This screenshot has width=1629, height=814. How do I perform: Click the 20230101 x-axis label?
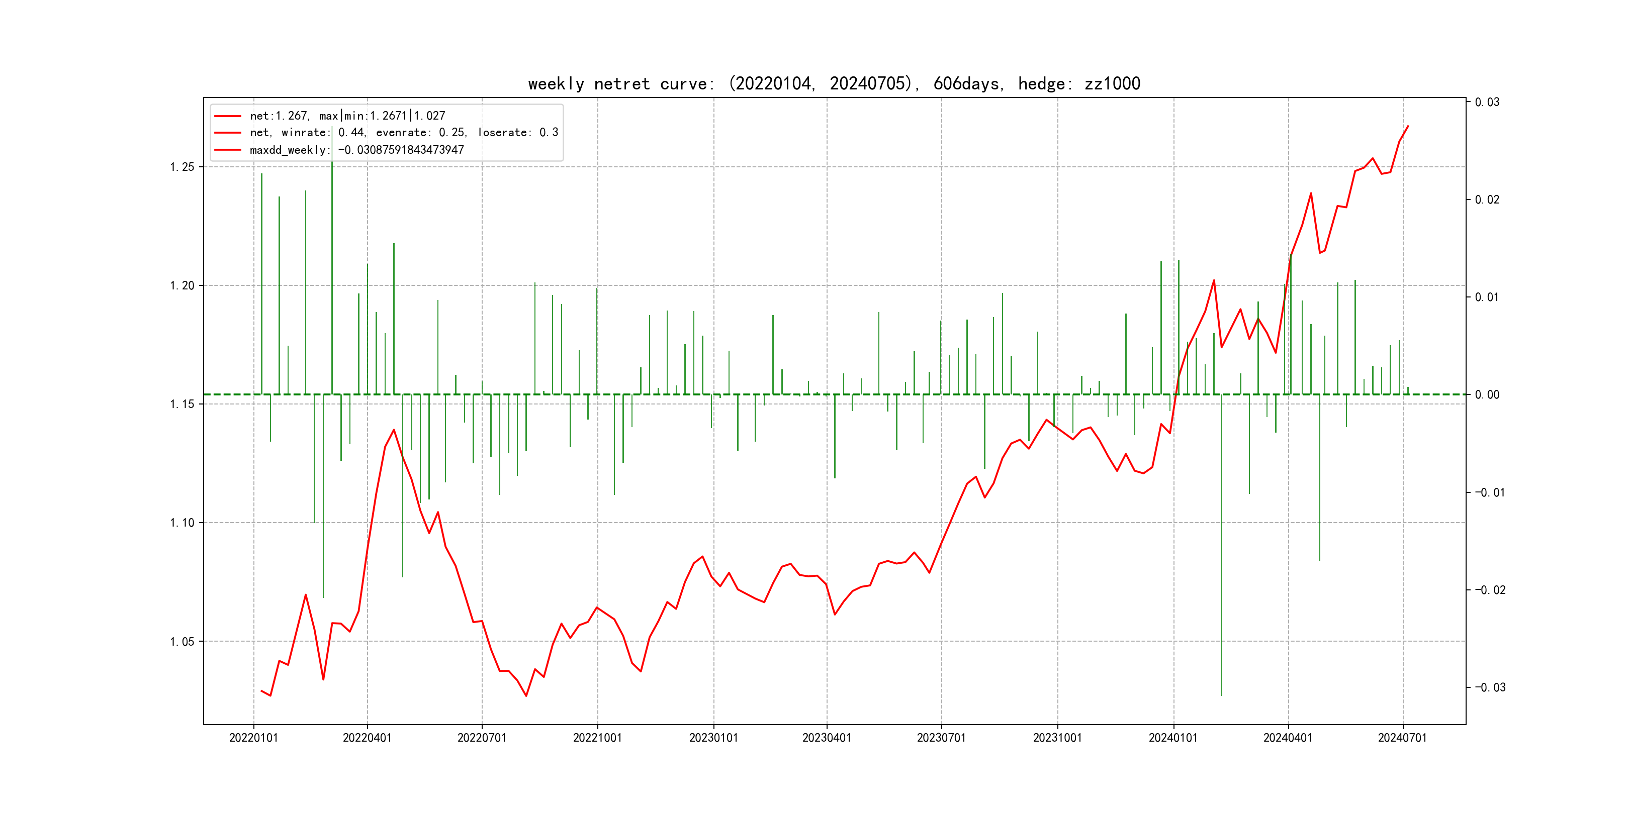click(x=713, y=738)
